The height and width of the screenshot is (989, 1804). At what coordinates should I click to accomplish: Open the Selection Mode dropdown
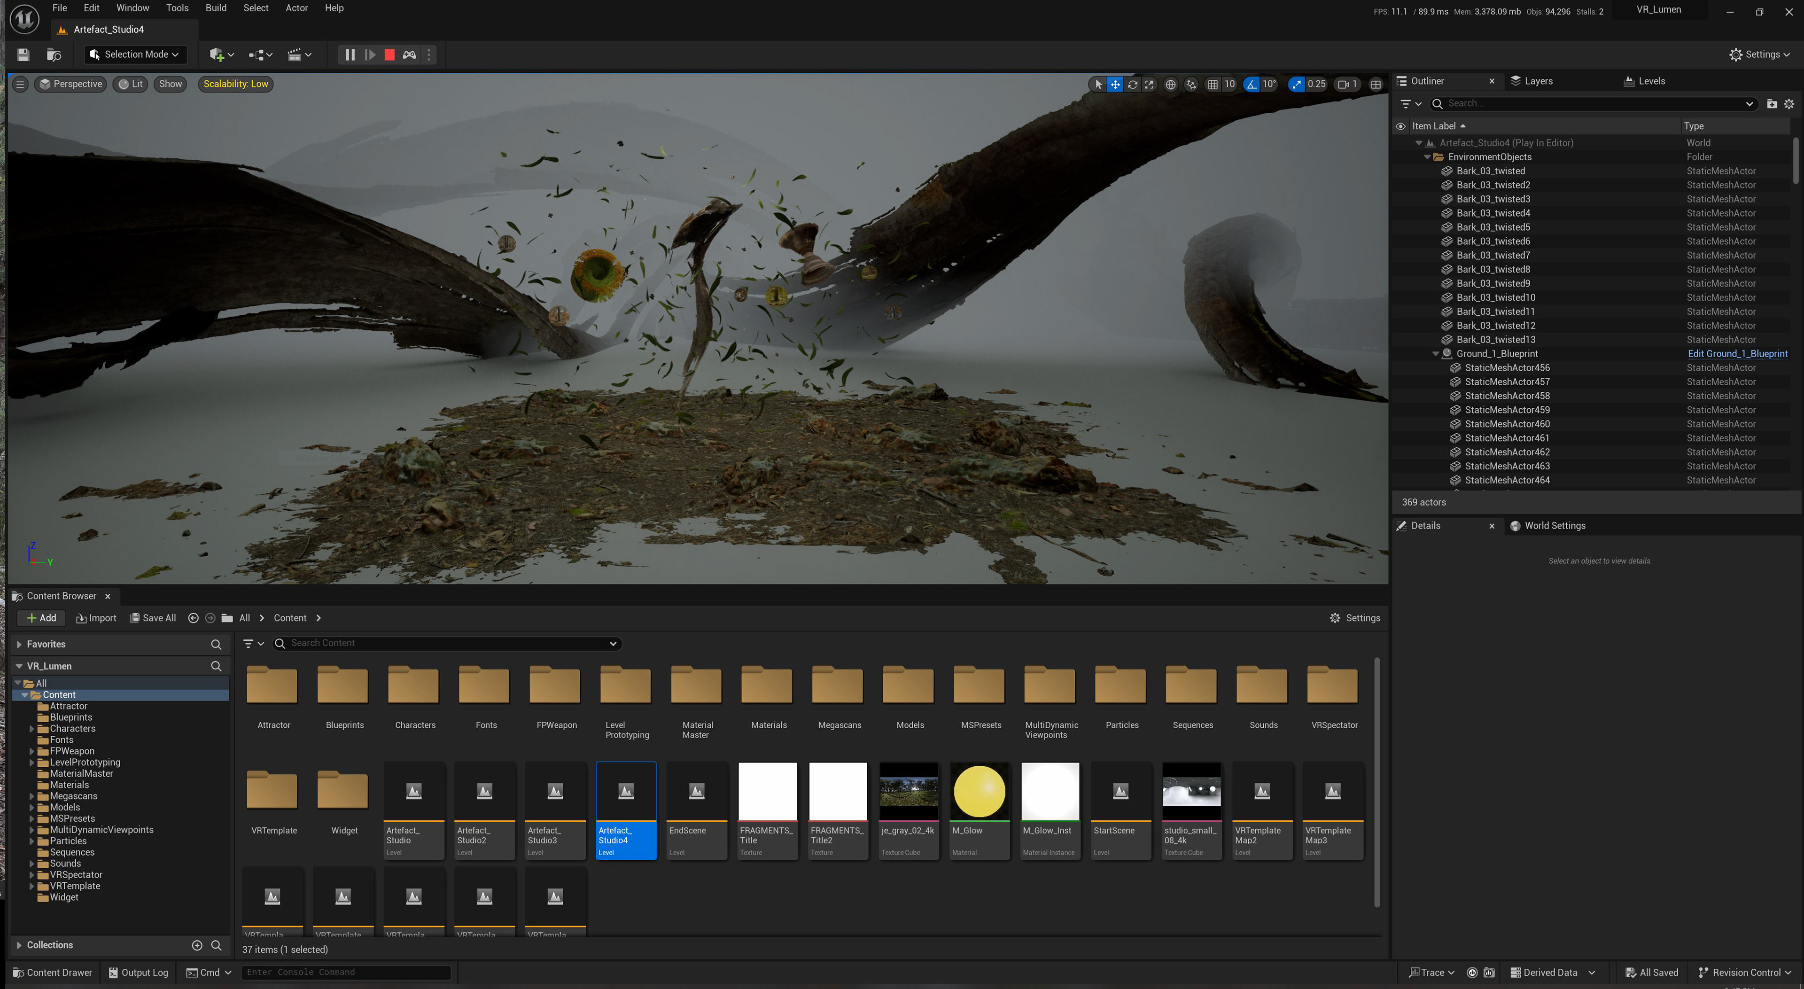coord(134,55)
